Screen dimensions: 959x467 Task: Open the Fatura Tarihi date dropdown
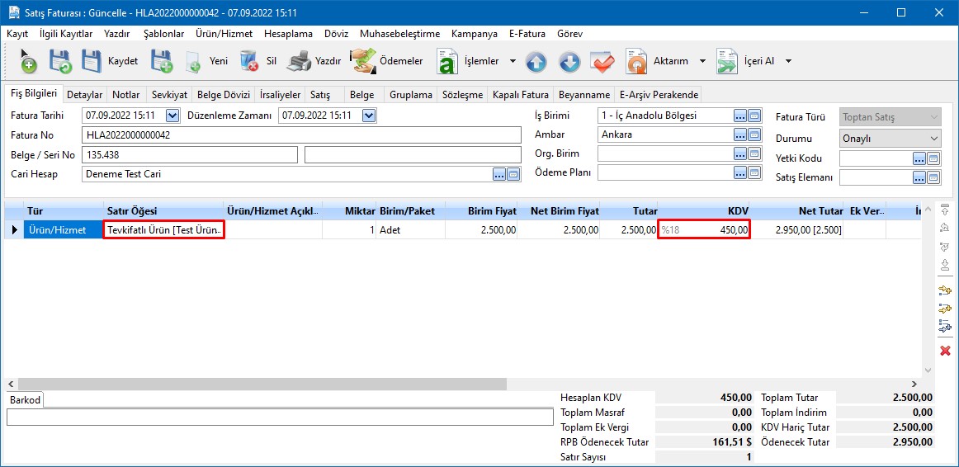[172, 116]
